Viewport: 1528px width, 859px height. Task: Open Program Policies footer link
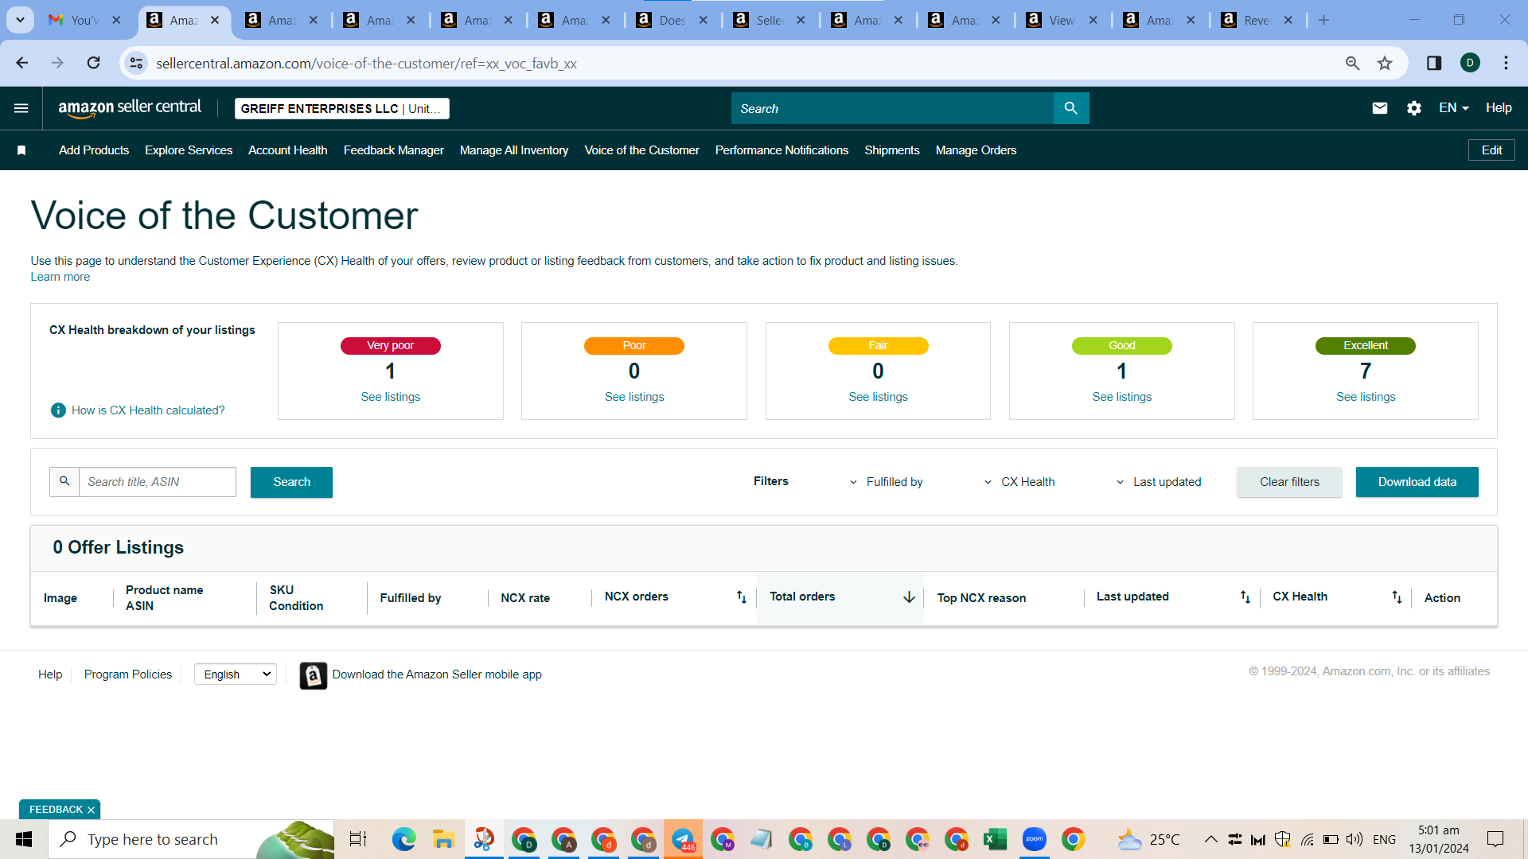point(128,674)
